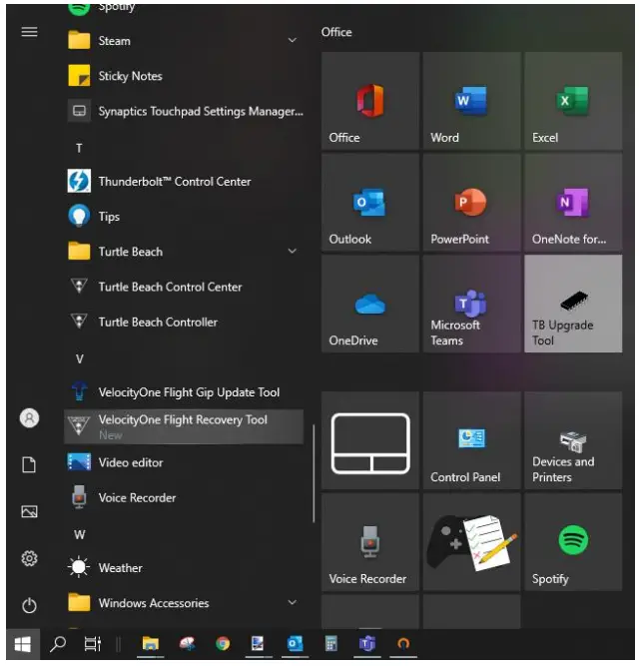Expand the Steam folder

click(x=184, y=41)
